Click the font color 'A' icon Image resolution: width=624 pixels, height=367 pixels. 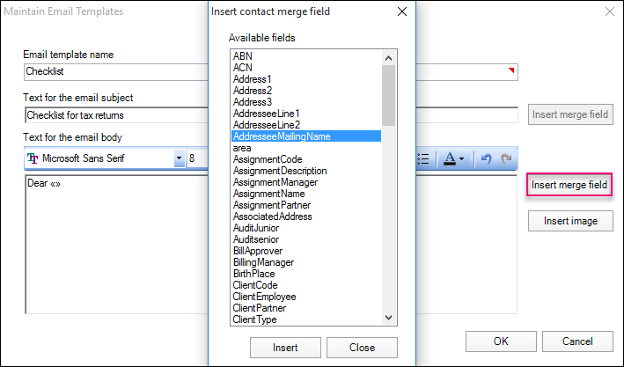click(450, 158)
